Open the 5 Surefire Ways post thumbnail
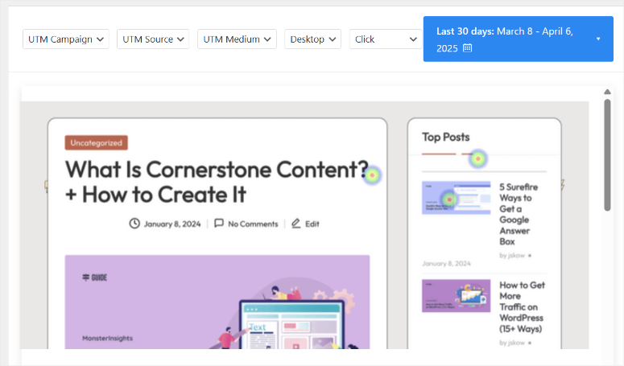Viewport: 624px width, 366px height. pos(456,198)
